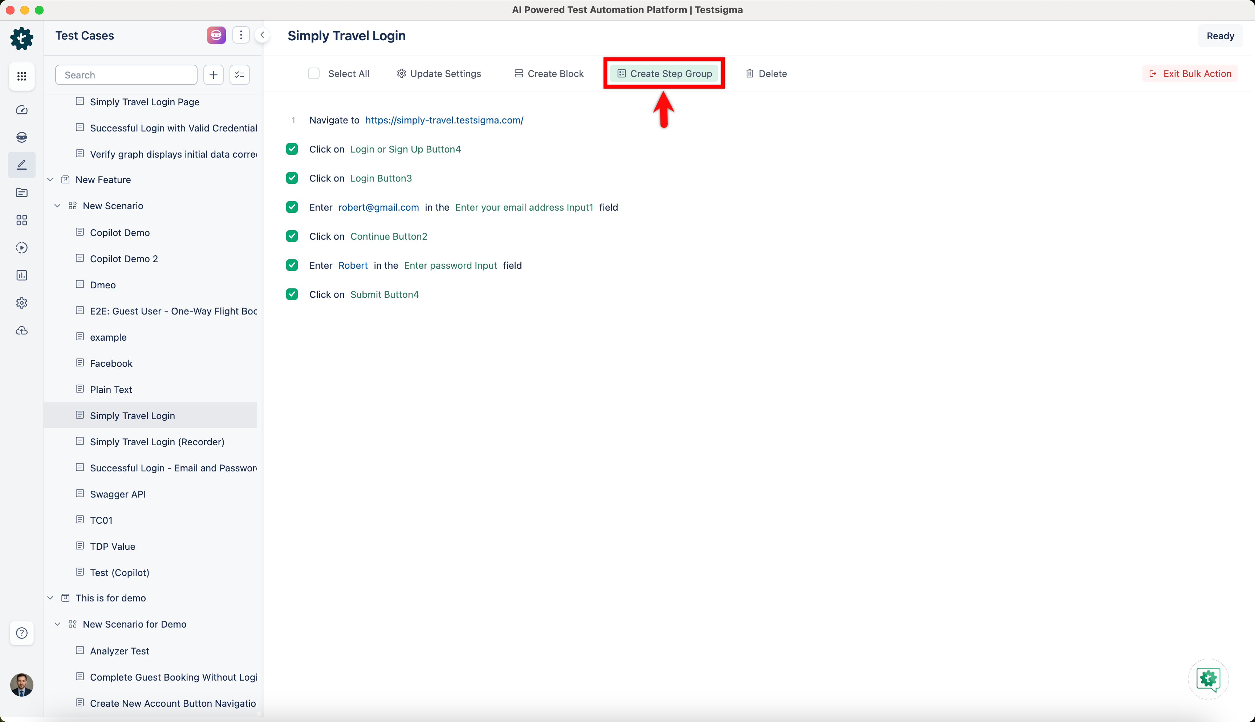1255x722 pixels.
Task: Collapse the New Scenario for Demo node
Action: pos(57,624)
